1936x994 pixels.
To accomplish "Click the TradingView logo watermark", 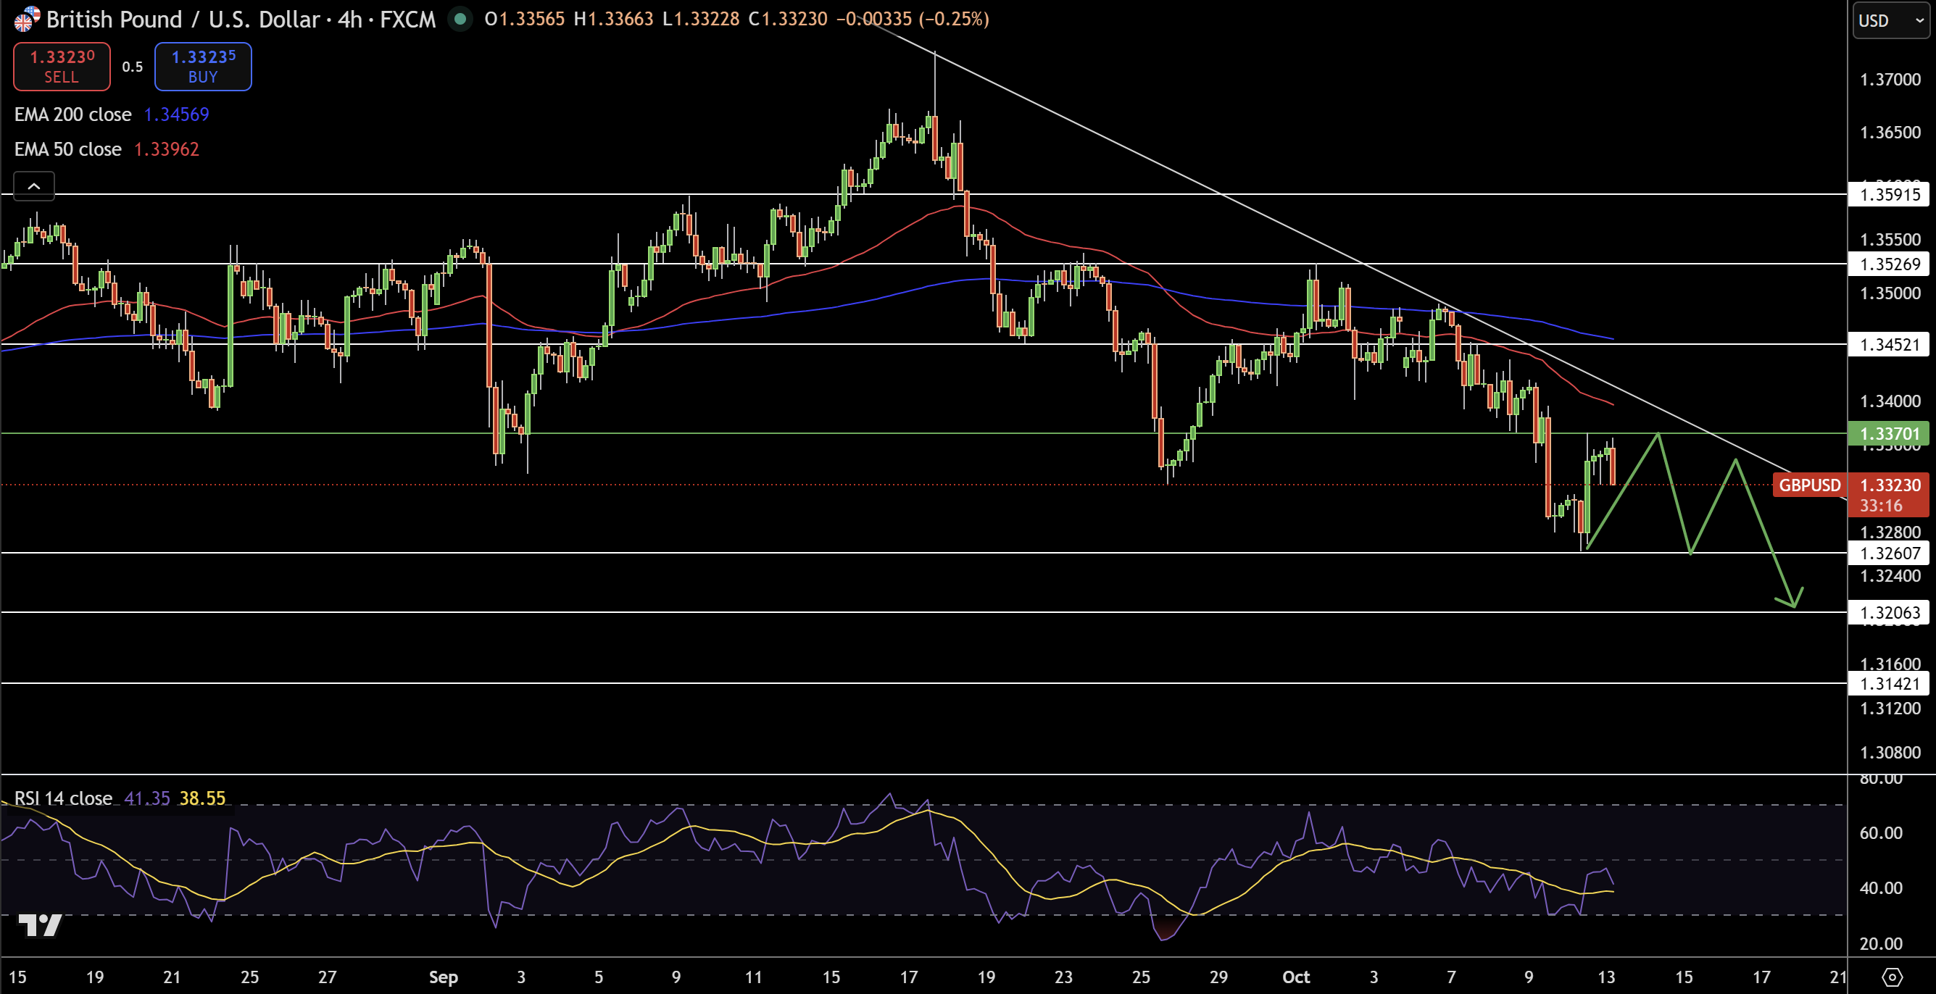I will [x=39, y=925].
